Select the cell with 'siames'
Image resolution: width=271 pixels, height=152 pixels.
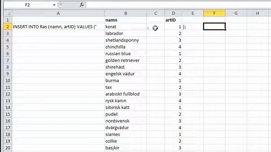pos(126,134)
